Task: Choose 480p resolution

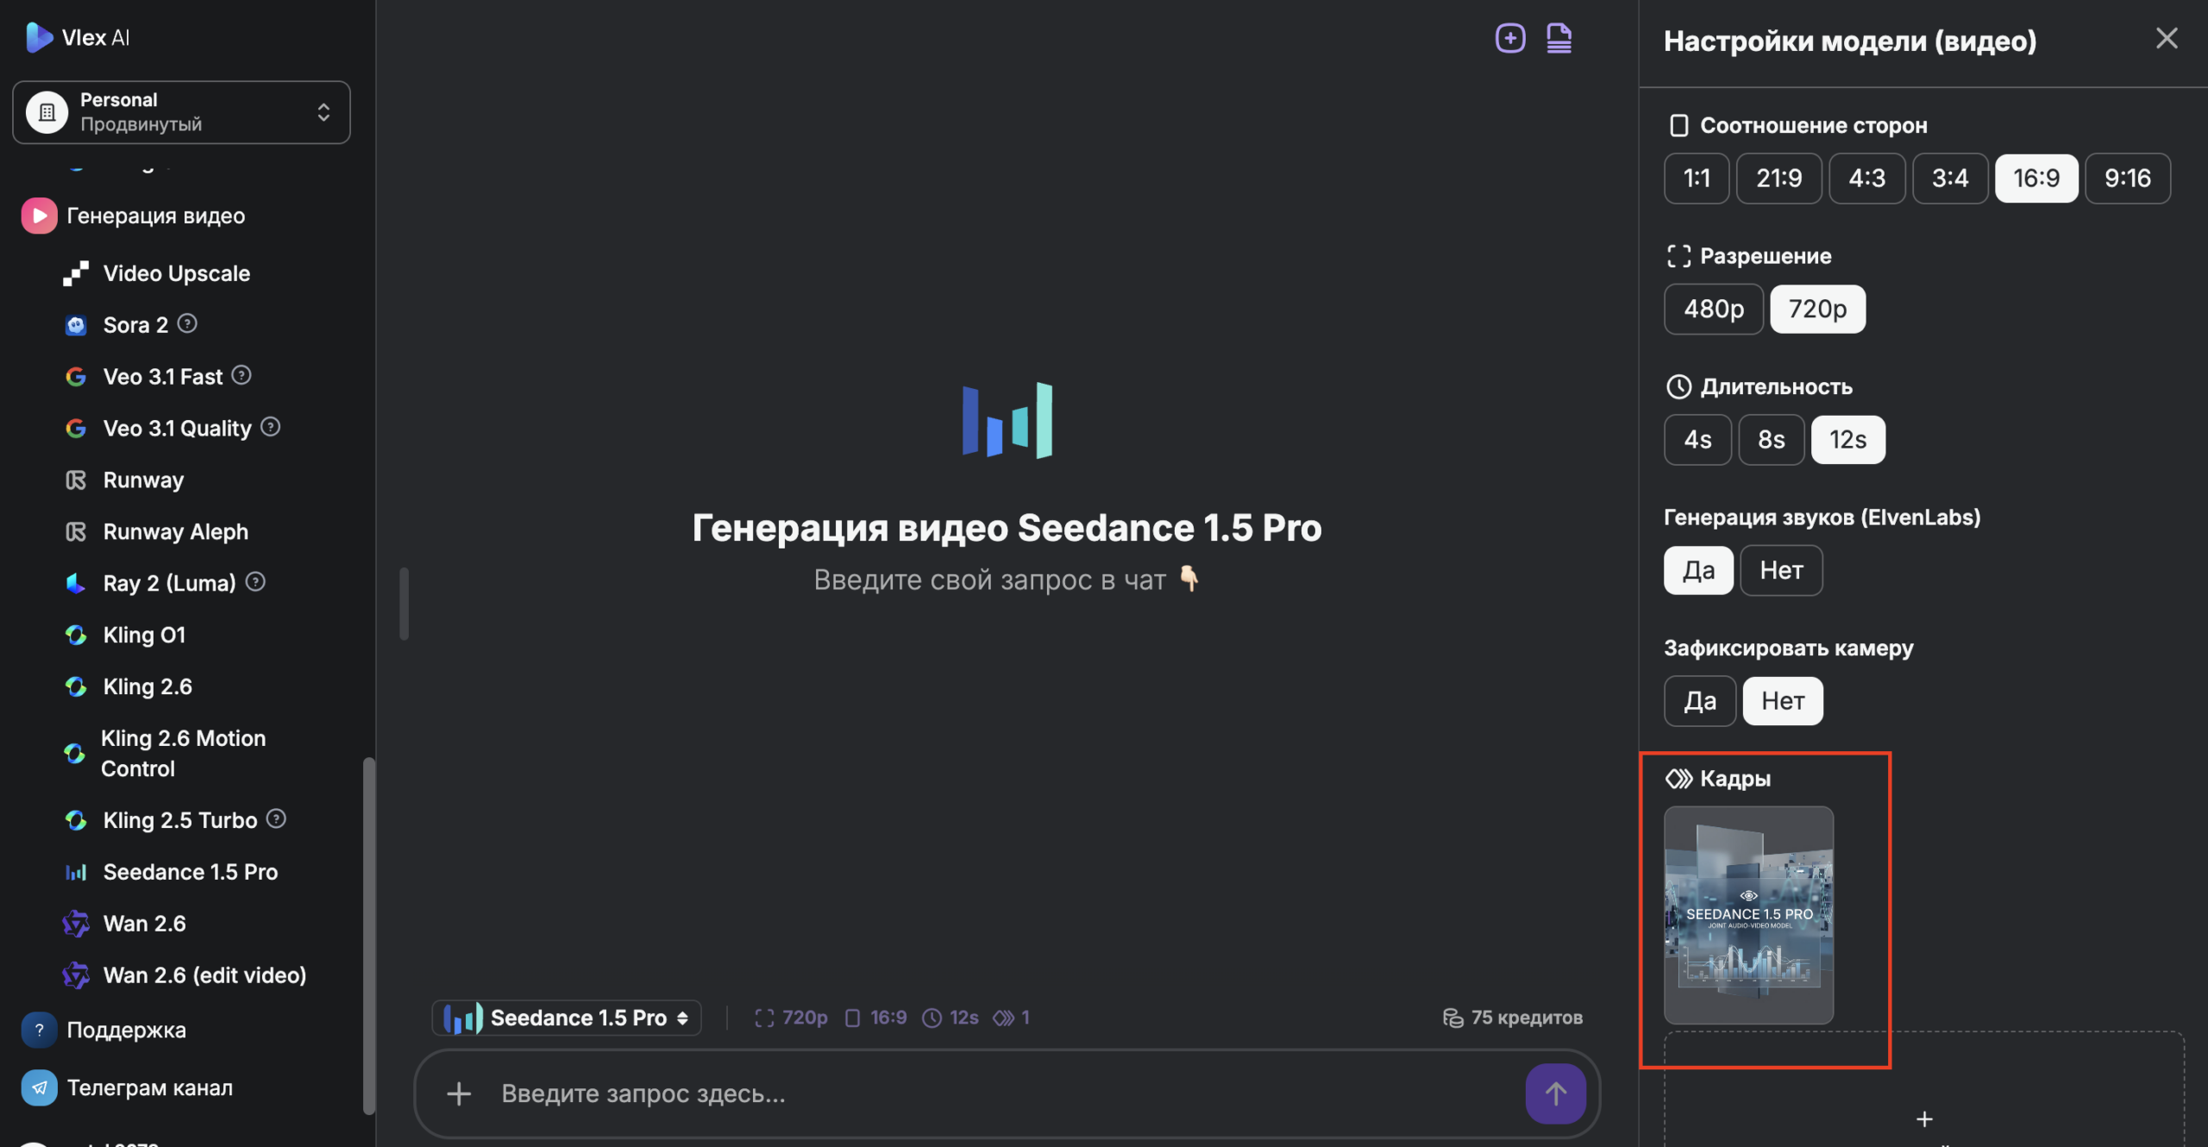Action: tap(1713, 309)
